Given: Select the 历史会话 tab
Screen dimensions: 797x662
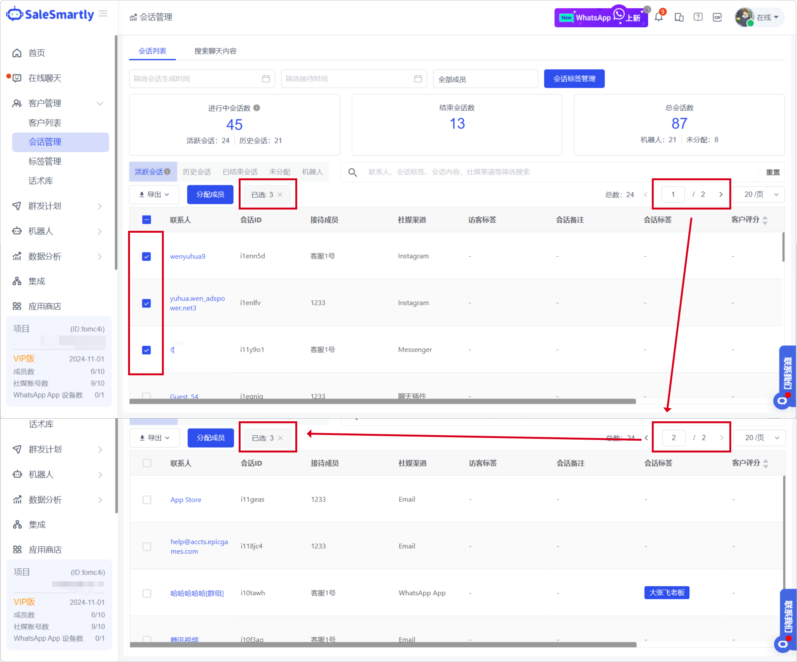Looking at the screenshot, I should [x=196, y=172].
